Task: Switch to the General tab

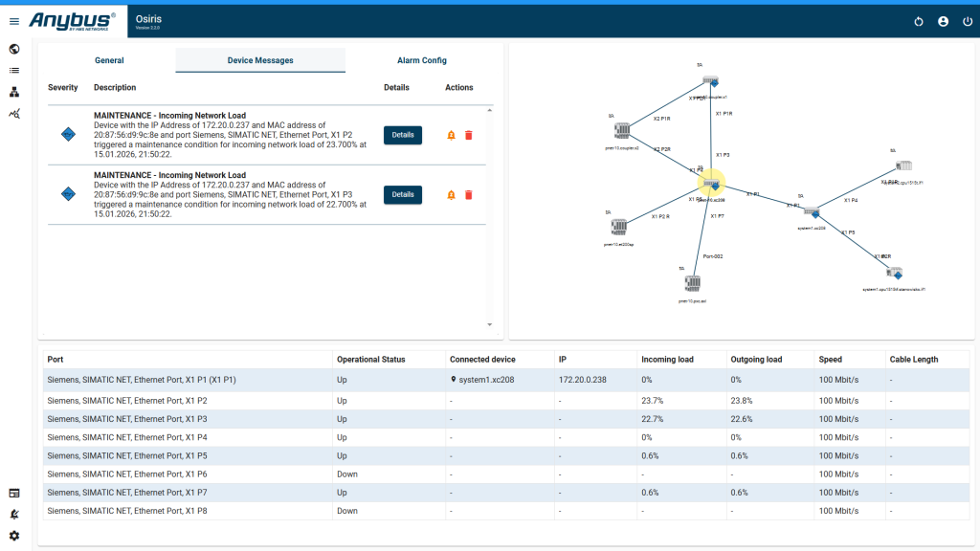Action: (x=109, y=60)
